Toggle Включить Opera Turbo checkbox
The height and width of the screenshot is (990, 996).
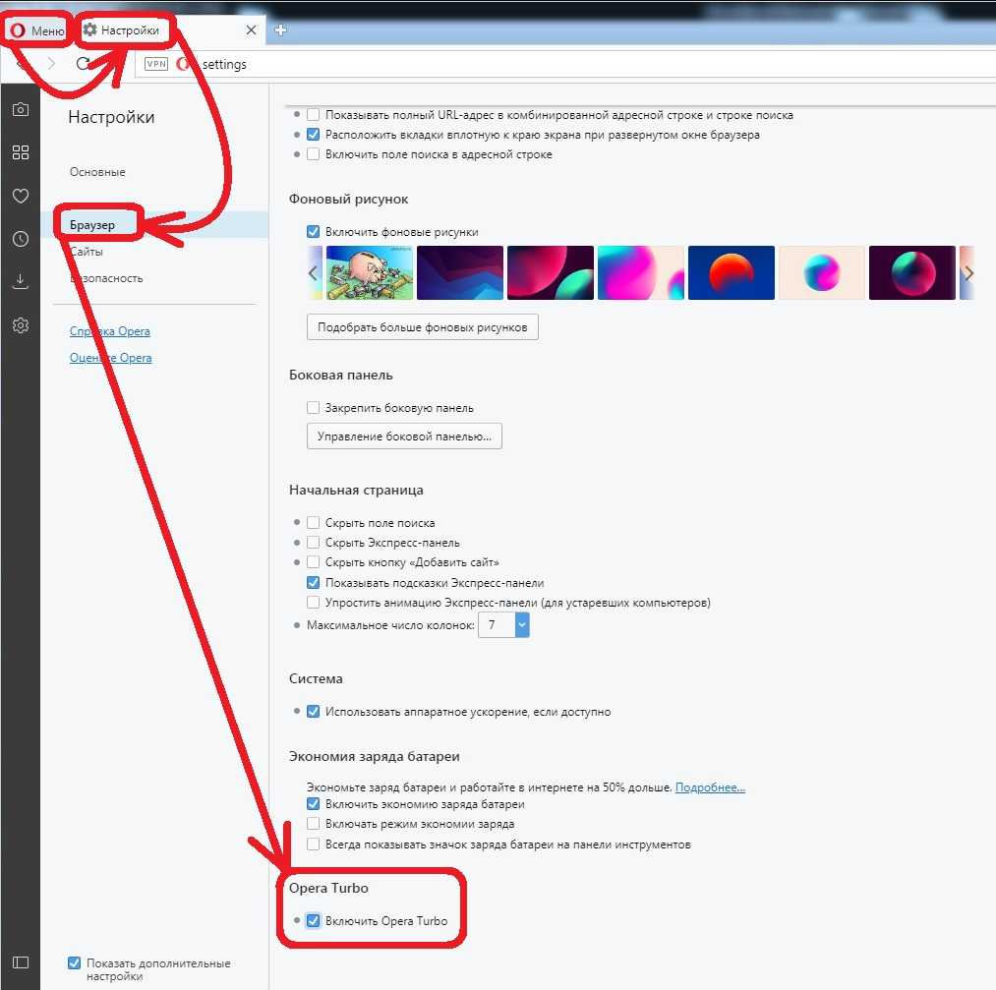pos(314,920)
